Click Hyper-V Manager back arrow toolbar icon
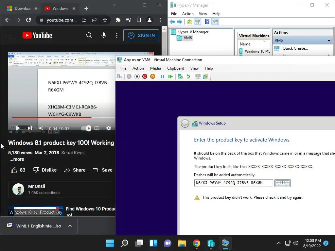This screenshot has height=251, width=335. [172, 22]
